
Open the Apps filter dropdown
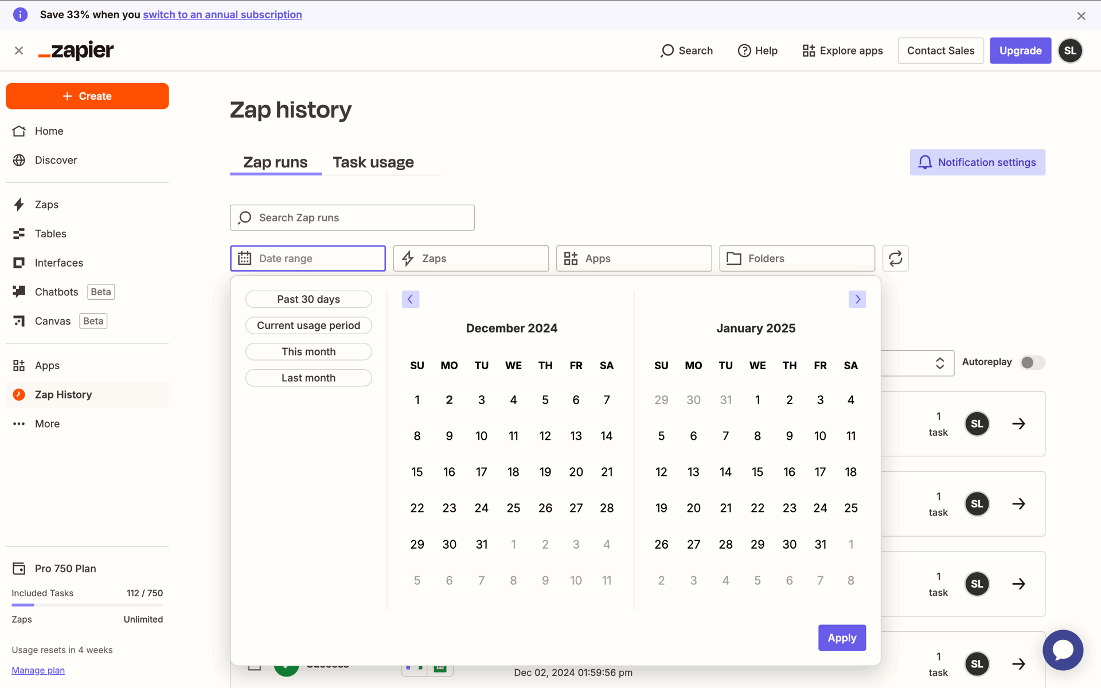coord(634,259)
